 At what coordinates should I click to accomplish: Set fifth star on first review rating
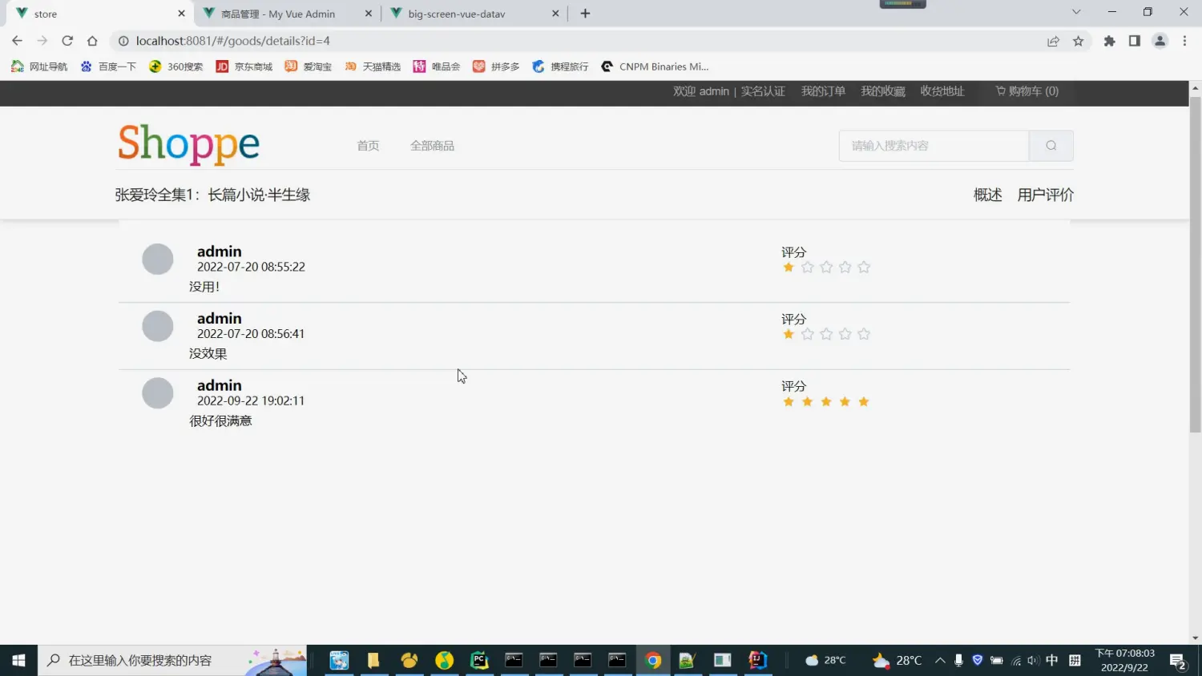(x=864, y=268)
